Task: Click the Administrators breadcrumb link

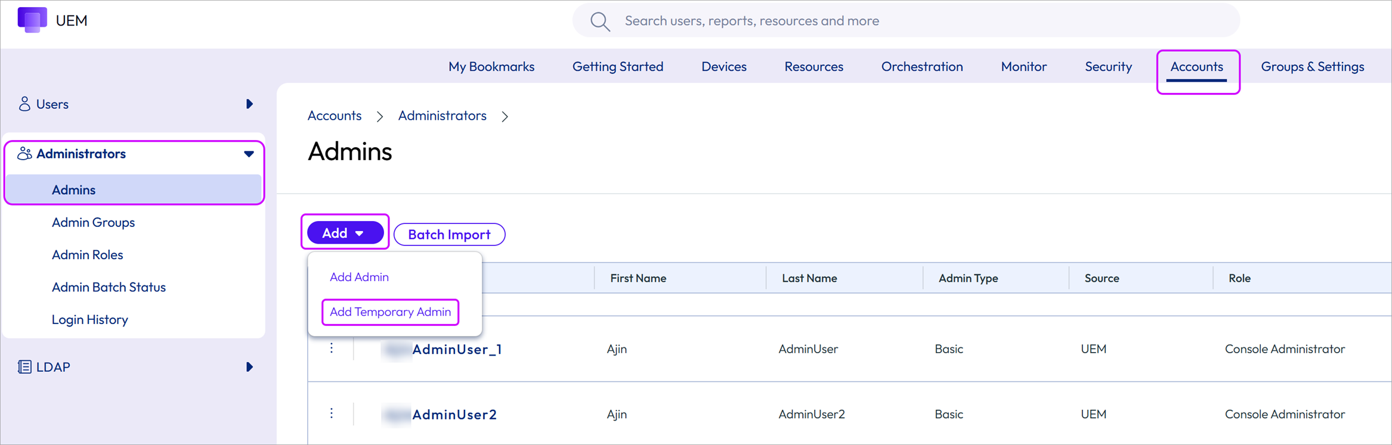Action: tap(443, 116)
